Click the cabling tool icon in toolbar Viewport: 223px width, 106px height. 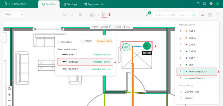coord(104,15)
